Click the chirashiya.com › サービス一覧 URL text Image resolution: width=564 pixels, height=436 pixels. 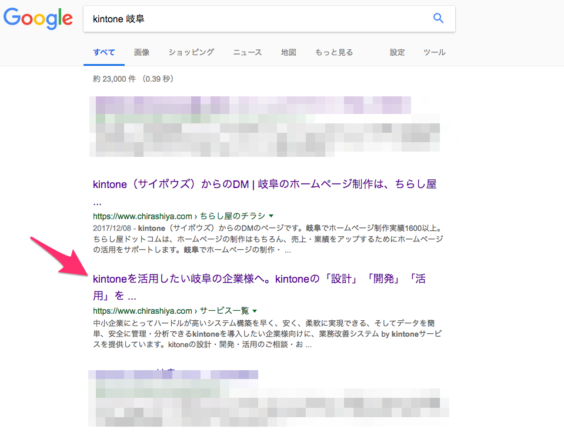(171, 311)
